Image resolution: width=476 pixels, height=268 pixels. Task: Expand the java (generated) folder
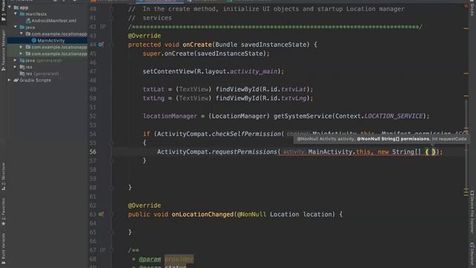click(x=15, y=60)
